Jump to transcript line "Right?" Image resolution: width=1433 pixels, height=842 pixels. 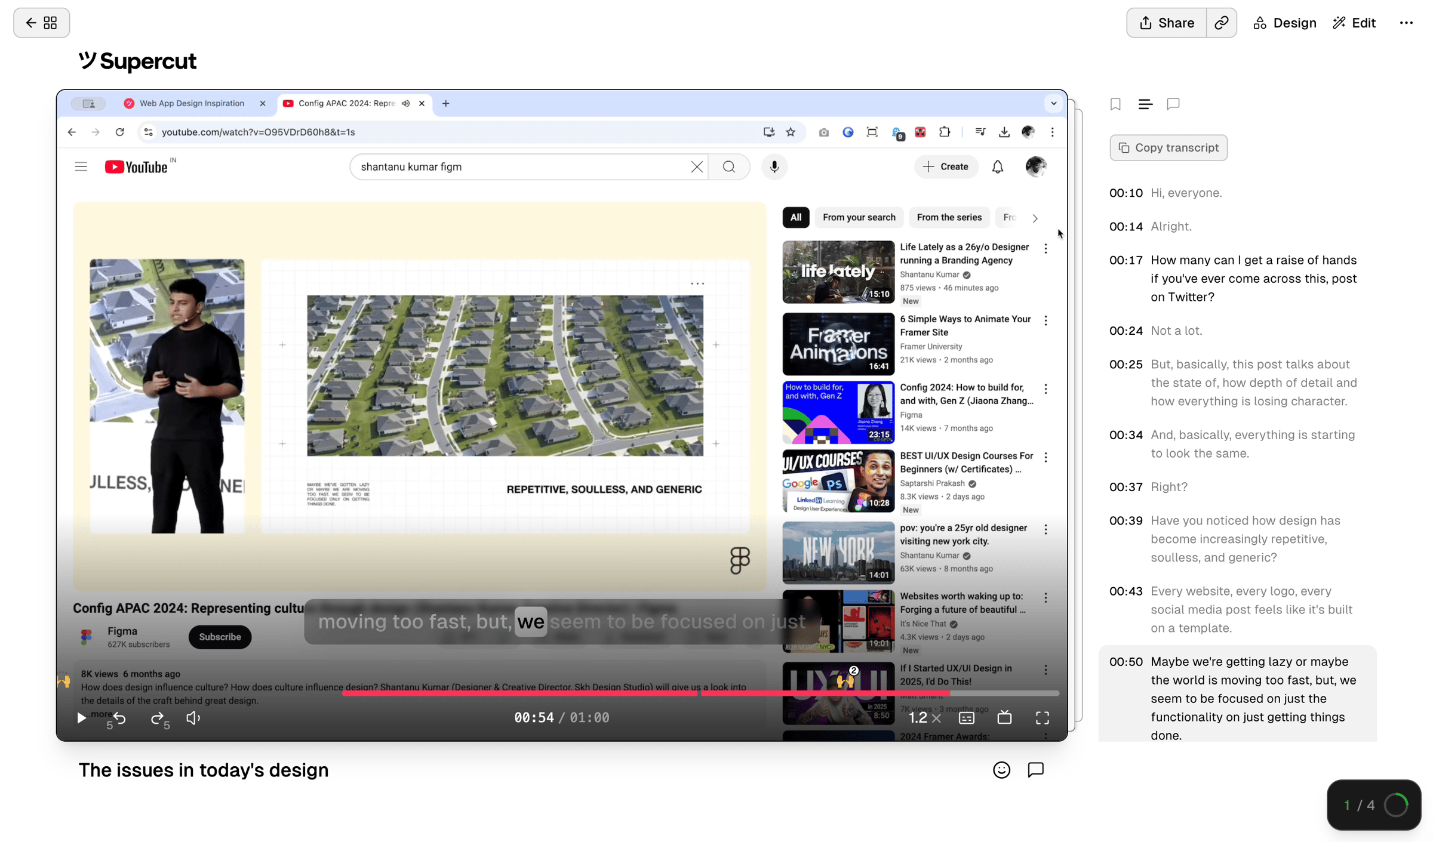click(x=1169, y=487)
